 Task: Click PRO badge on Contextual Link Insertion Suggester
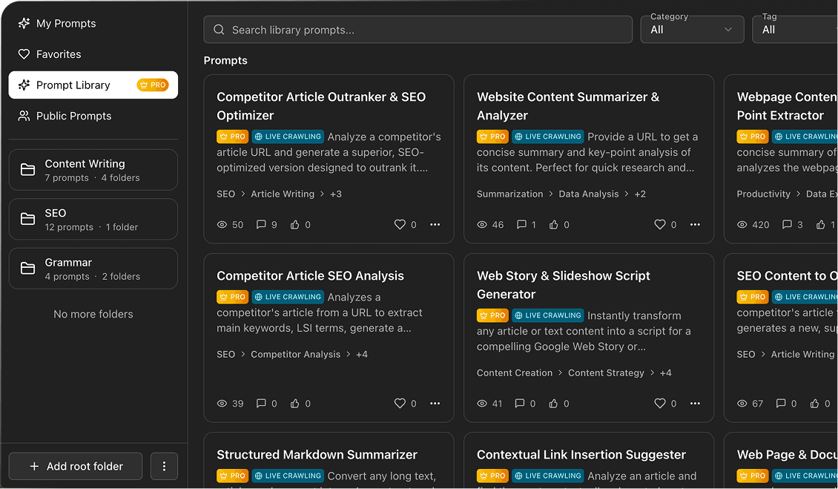point(492,476)
